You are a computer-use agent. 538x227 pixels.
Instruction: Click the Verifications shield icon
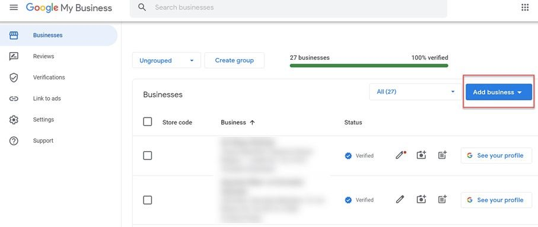click(14, 78)
